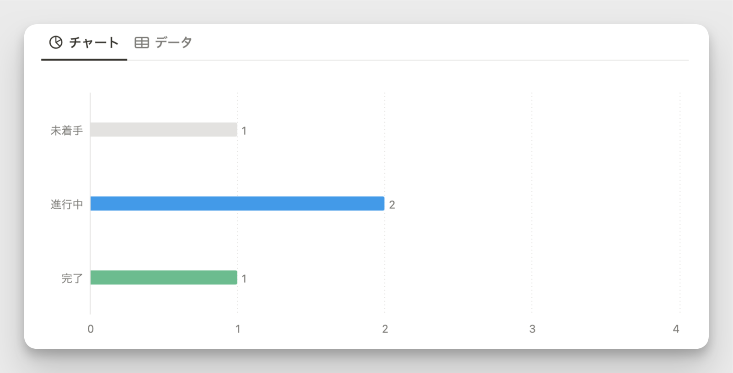
Task: Click the 完了 category label
Action: (72, 278)
